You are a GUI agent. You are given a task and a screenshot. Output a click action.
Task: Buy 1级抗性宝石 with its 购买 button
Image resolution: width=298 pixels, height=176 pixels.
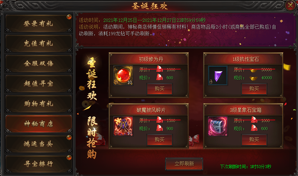[x=254, y=89]
